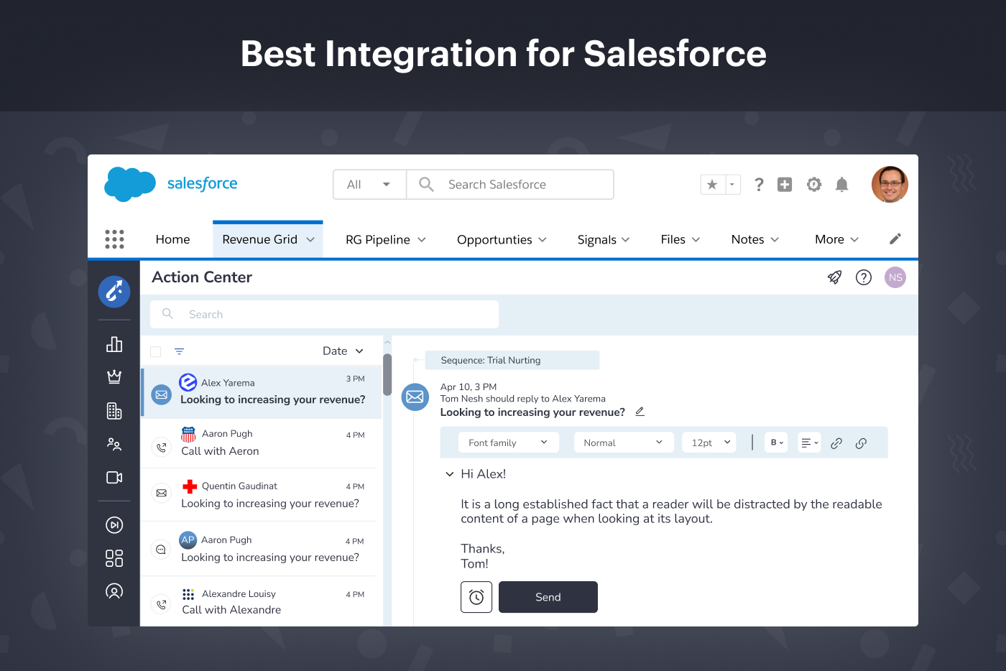
Task: Select the checkbox above the message list
Action: point(155,351)
